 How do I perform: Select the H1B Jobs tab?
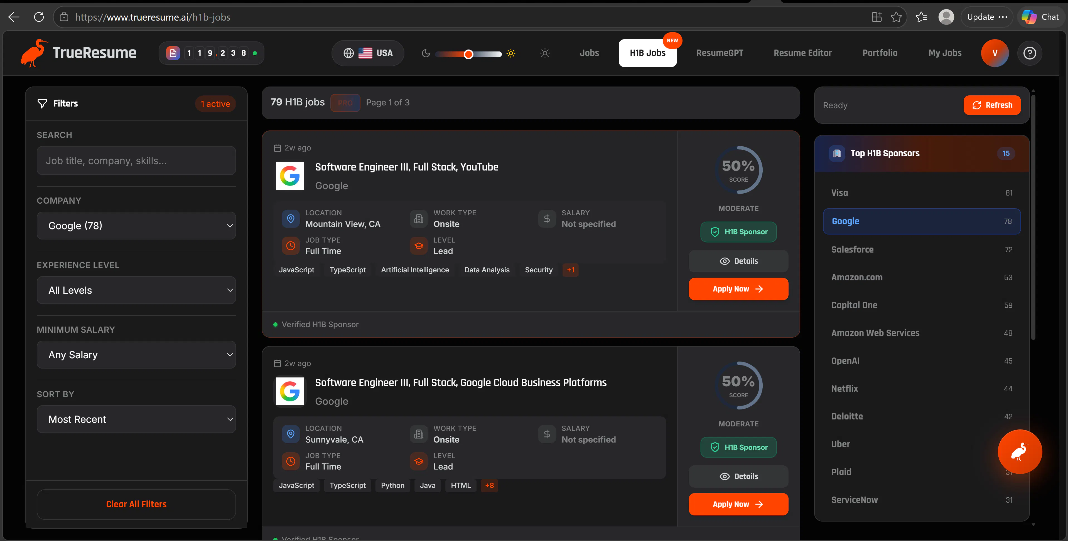click(x=648, y=53)
